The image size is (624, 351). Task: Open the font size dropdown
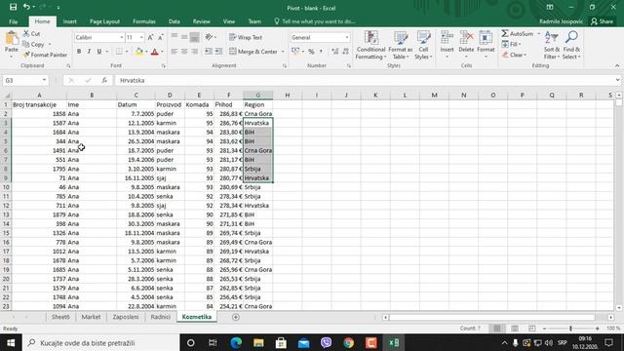(141, 37)
